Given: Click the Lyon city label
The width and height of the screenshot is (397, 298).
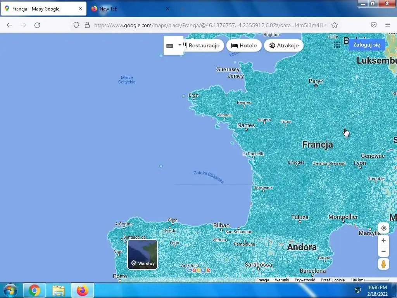Looking at the screenshot, I should tap(360, 163).
